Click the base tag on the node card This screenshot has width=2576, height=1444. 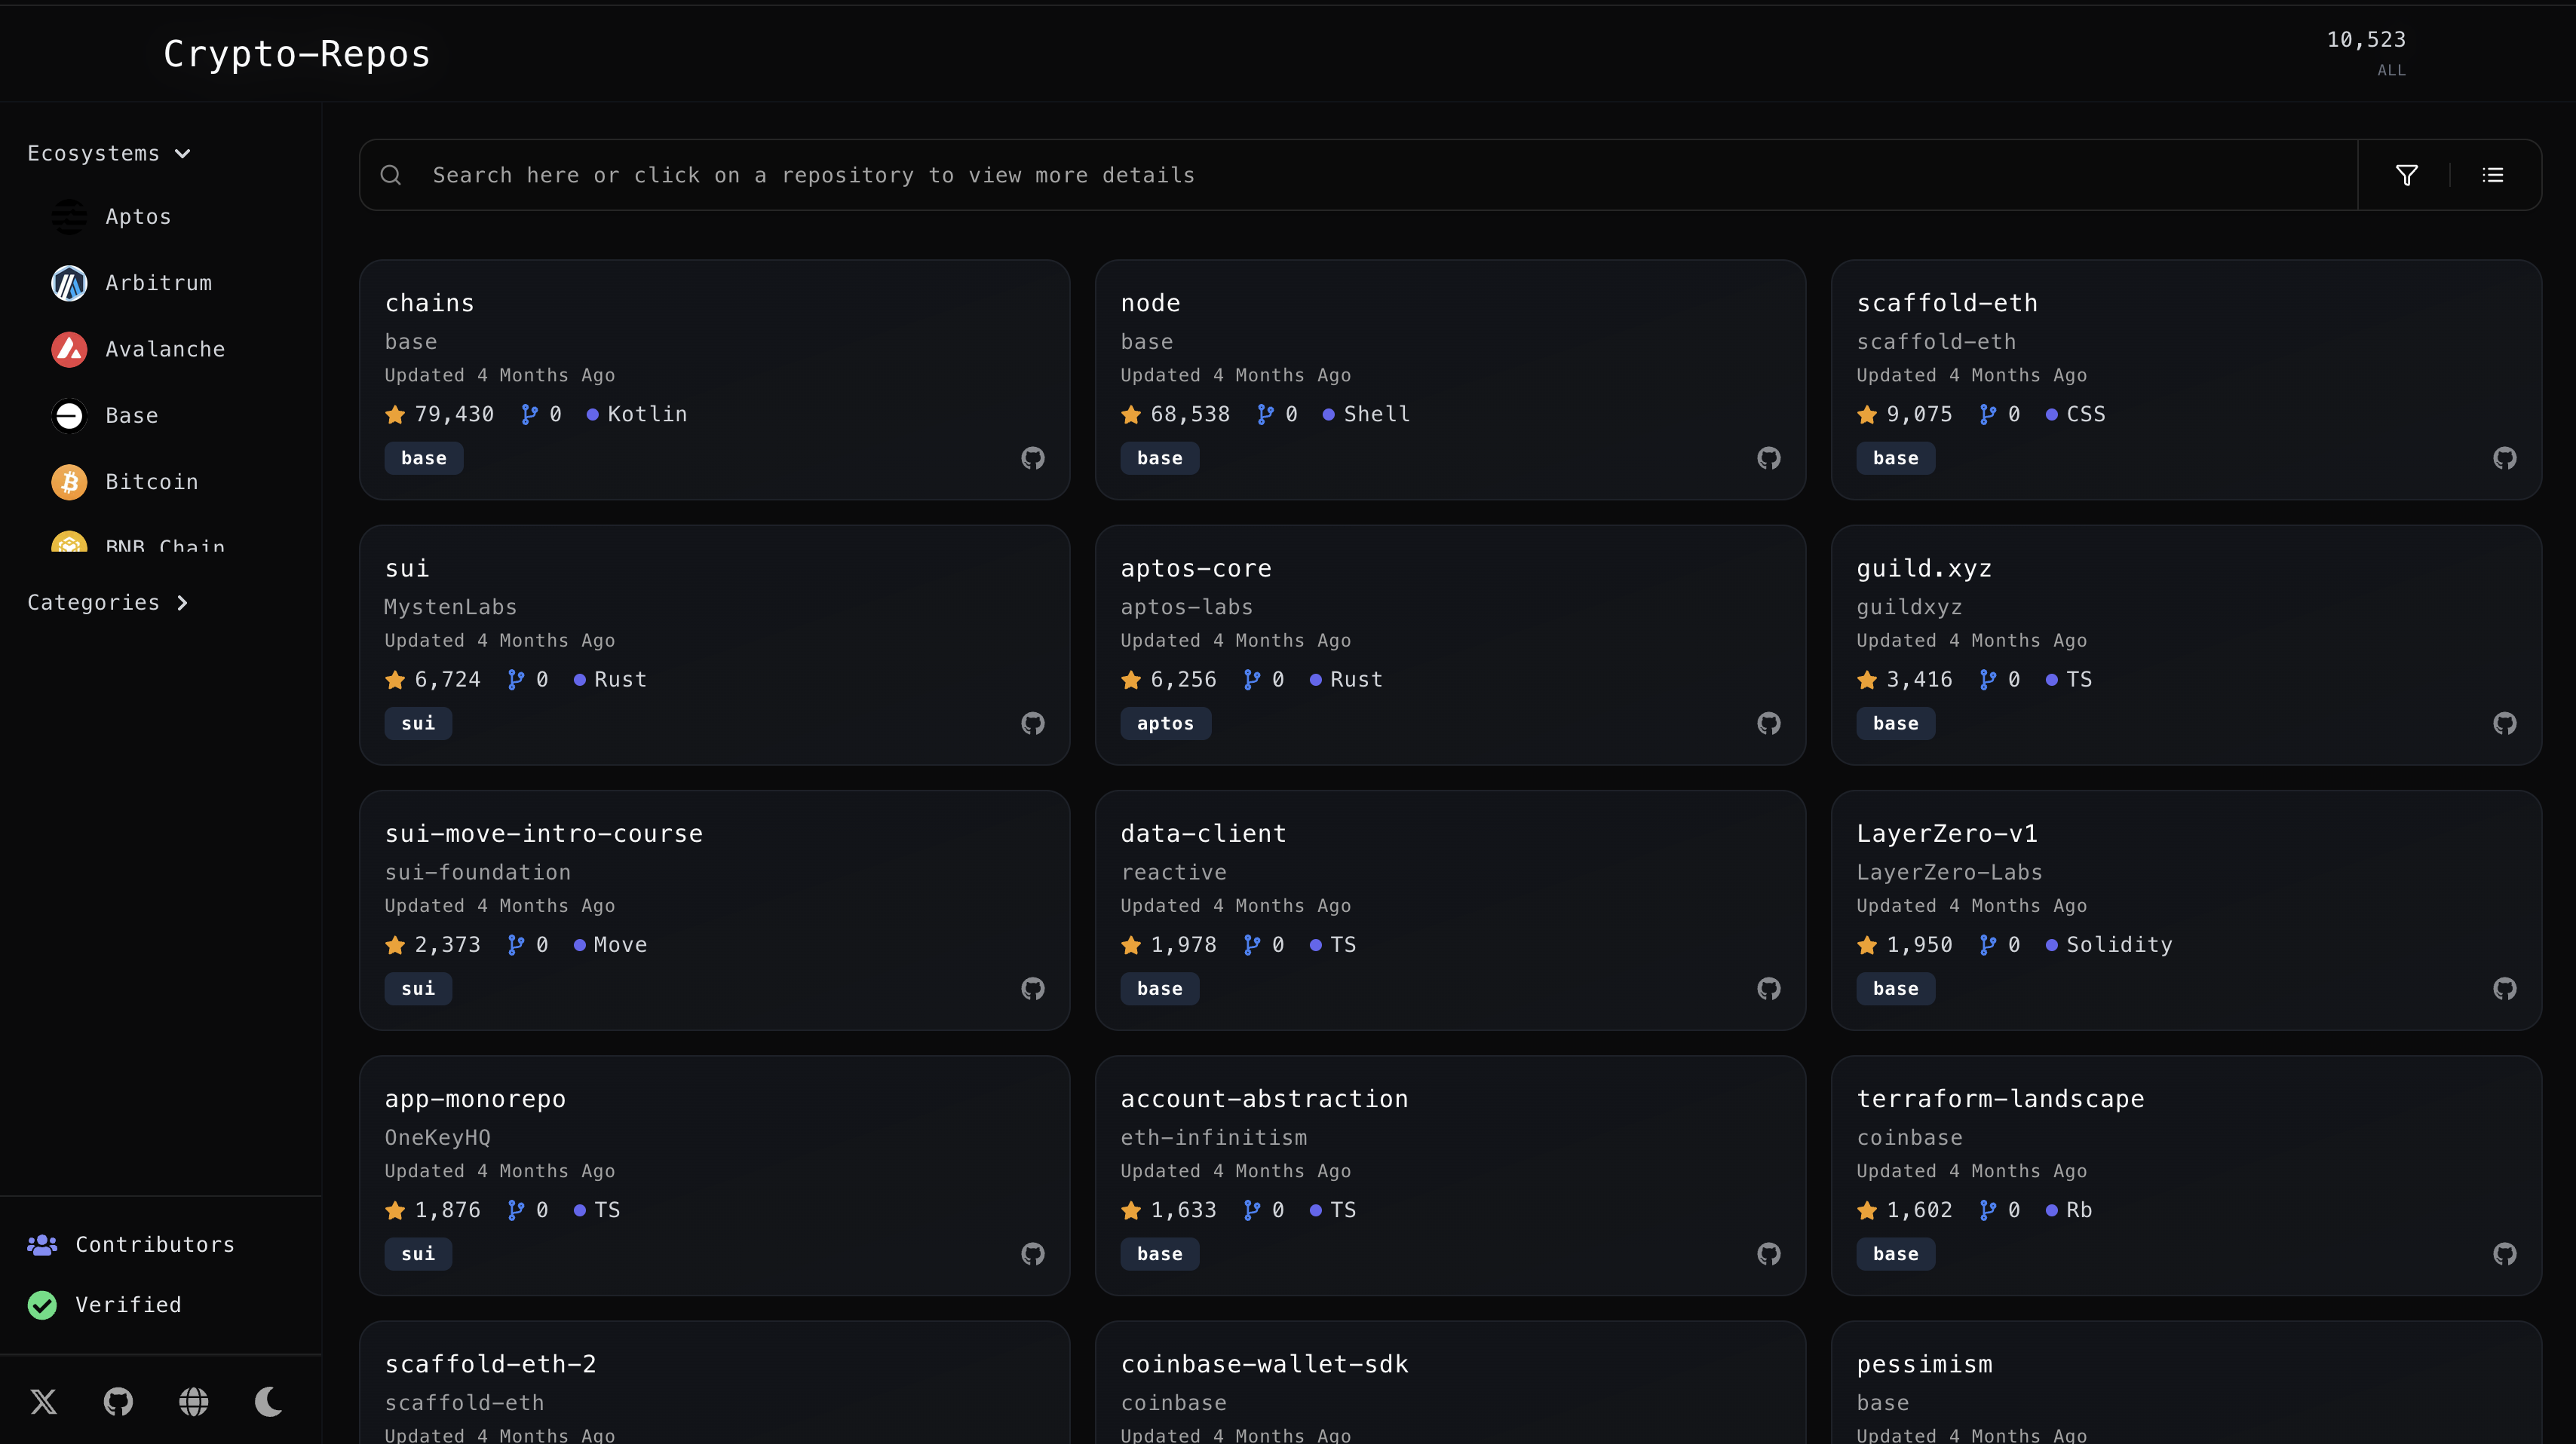tap(1159, 457)
